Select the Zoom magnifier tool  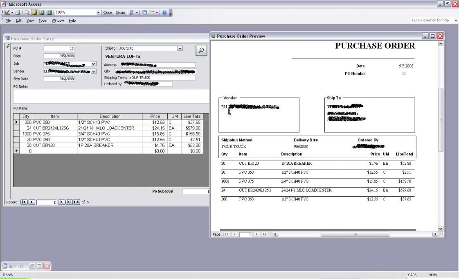point(27,12)
